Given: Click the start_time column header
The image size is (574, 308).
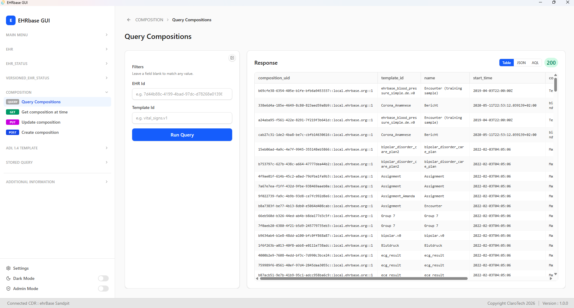Looking at the screenshot, I should (507, 78).
